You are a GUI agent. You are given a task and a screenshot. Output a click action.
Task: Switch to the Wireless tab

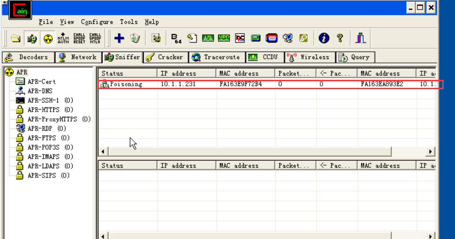coord(310,57)
